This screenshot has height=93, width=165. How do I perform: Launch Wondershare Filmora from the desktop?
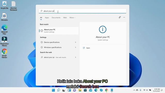pos(4,41)
